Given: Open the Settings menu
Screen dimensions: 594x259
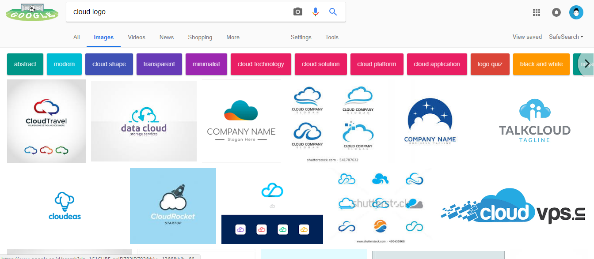Looking at the screenshot, I should point(301,38).
